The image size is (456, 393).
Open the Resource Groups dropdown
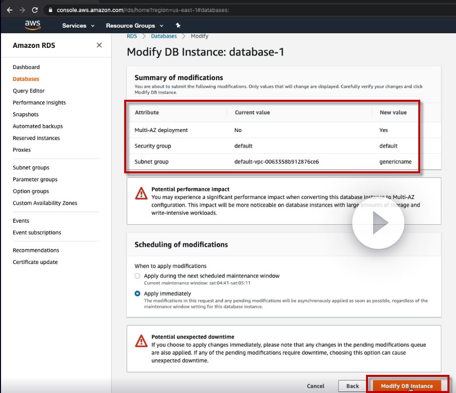coord(135,26)
